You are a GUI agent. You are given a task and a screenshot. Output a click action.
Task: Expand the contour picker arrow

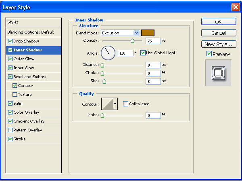tap(115, 104)
